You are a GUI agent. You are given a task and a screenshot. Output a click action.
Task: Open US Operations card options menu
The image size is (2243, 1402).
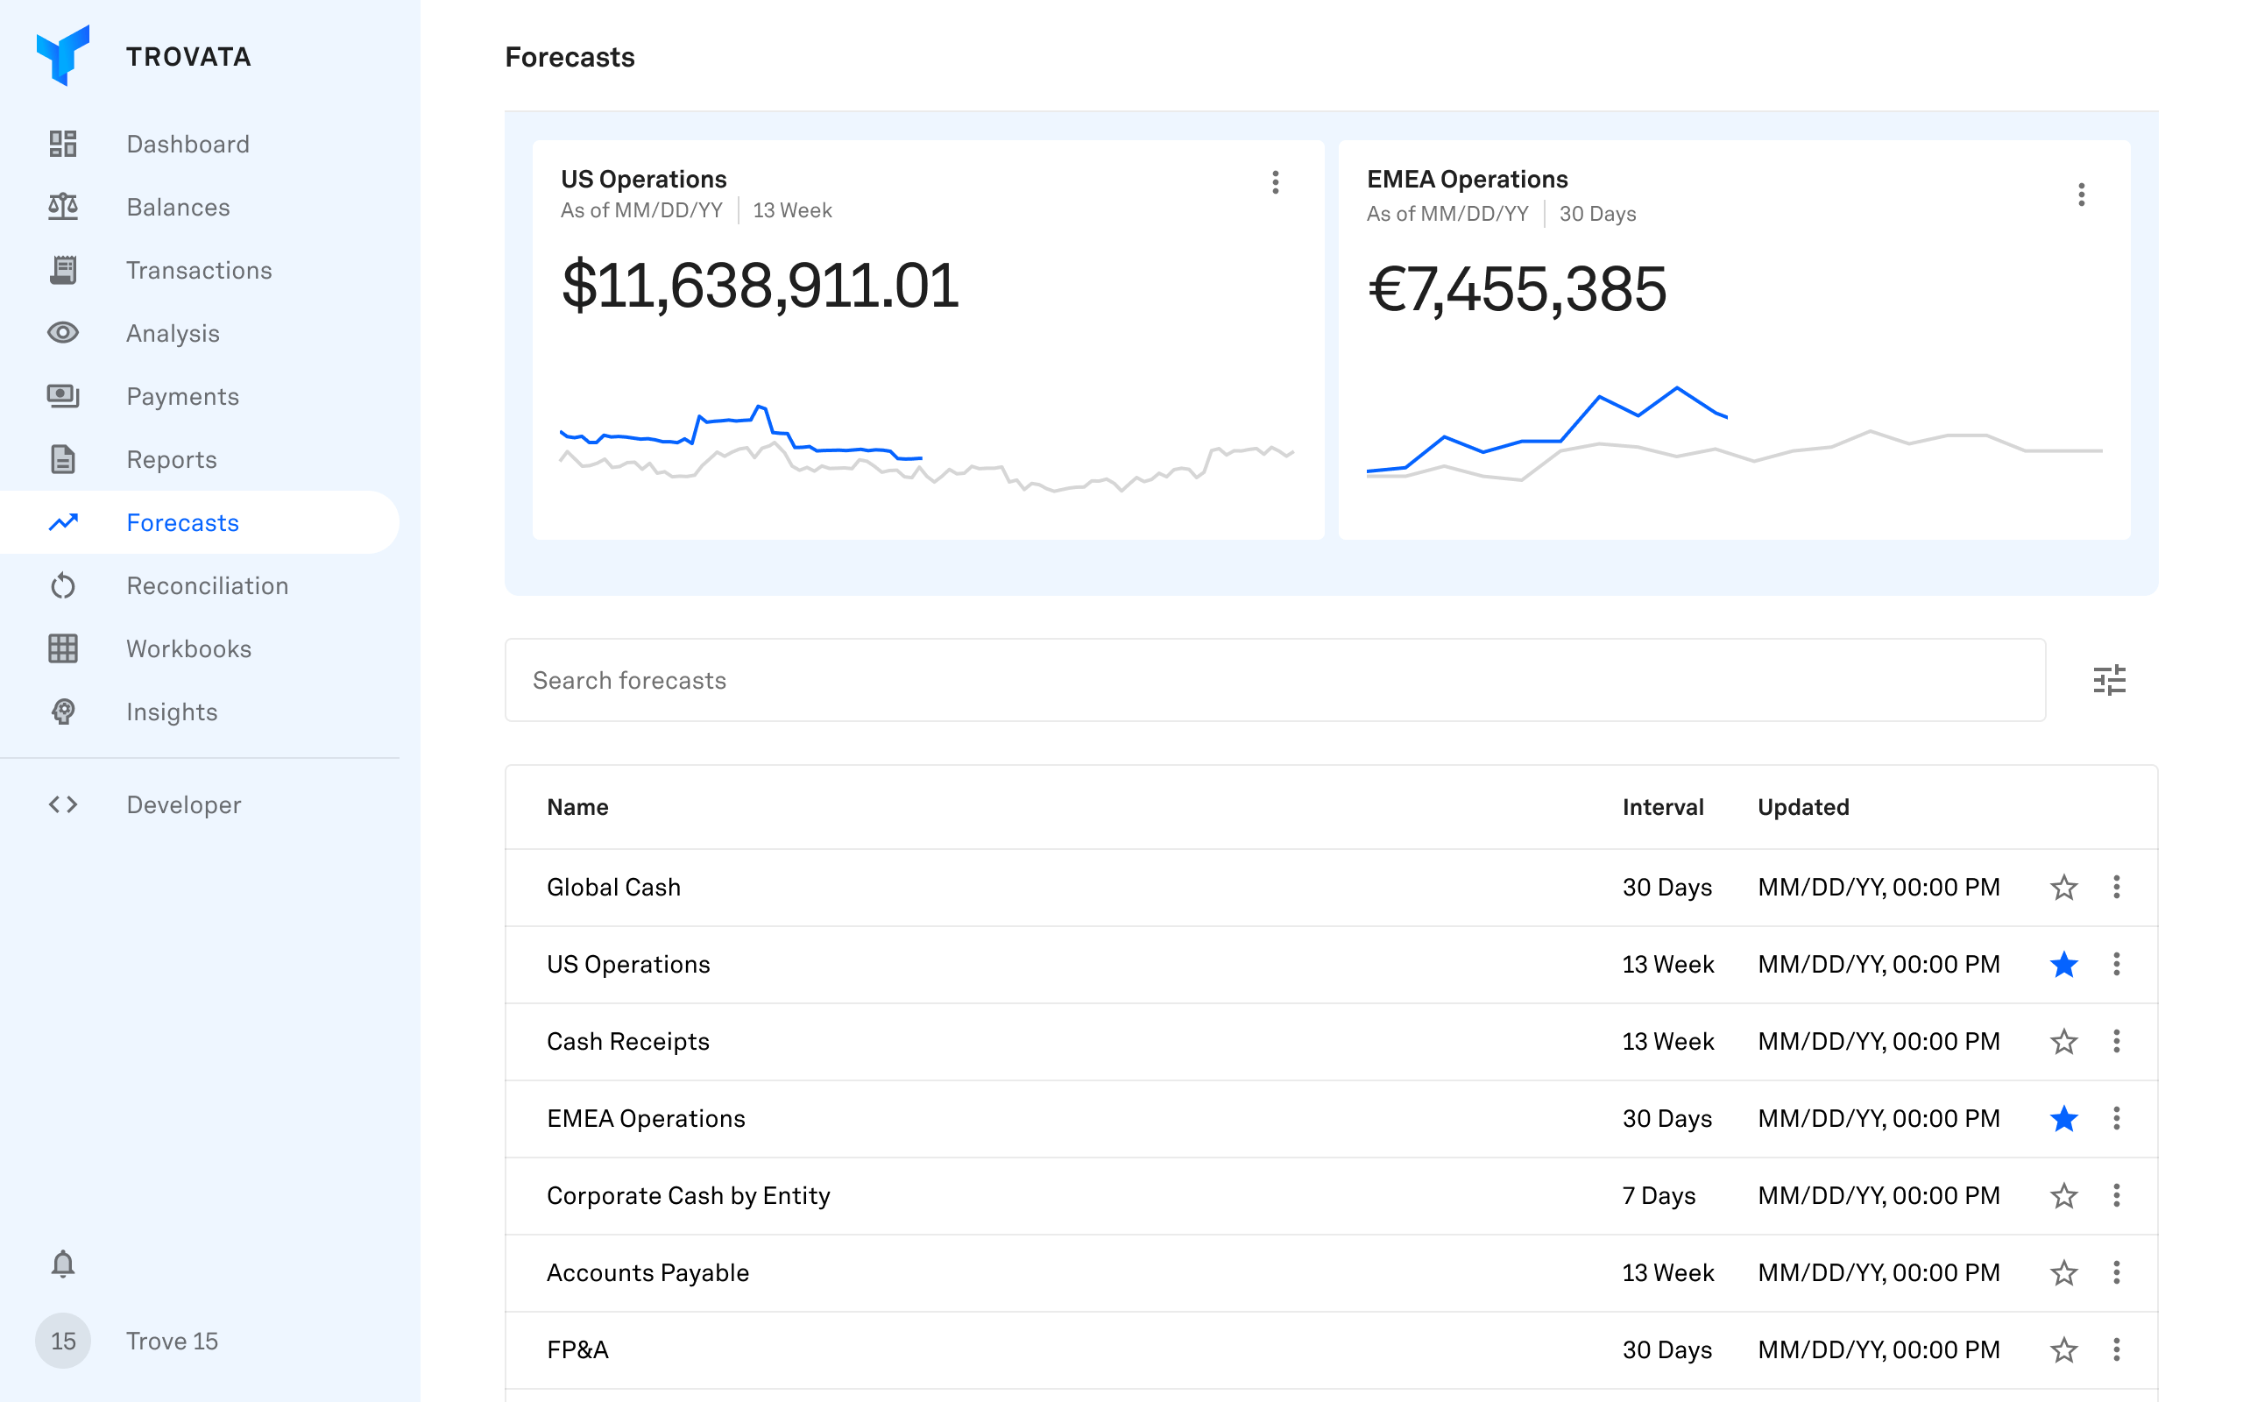click(1276, 181)
